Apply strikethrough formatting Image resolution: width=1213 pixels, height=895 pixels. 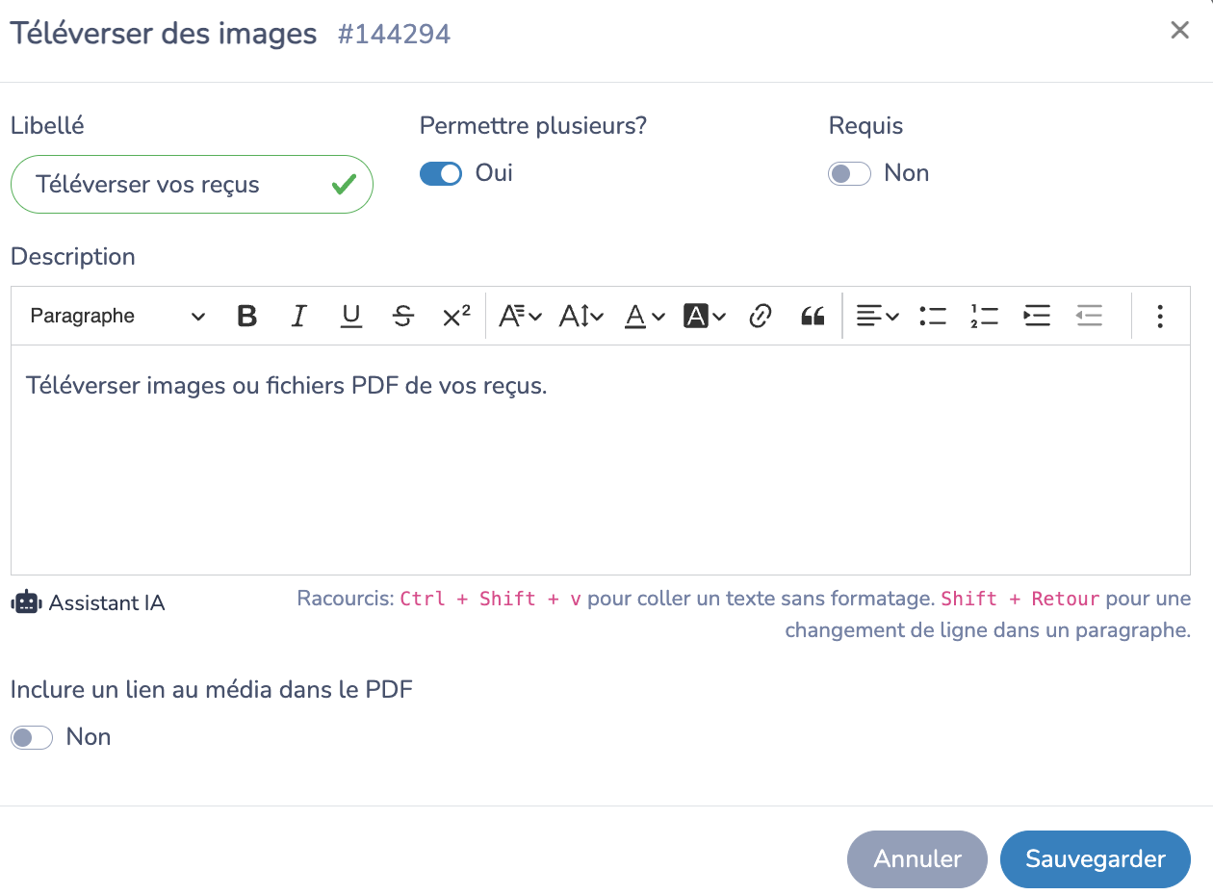403,316
